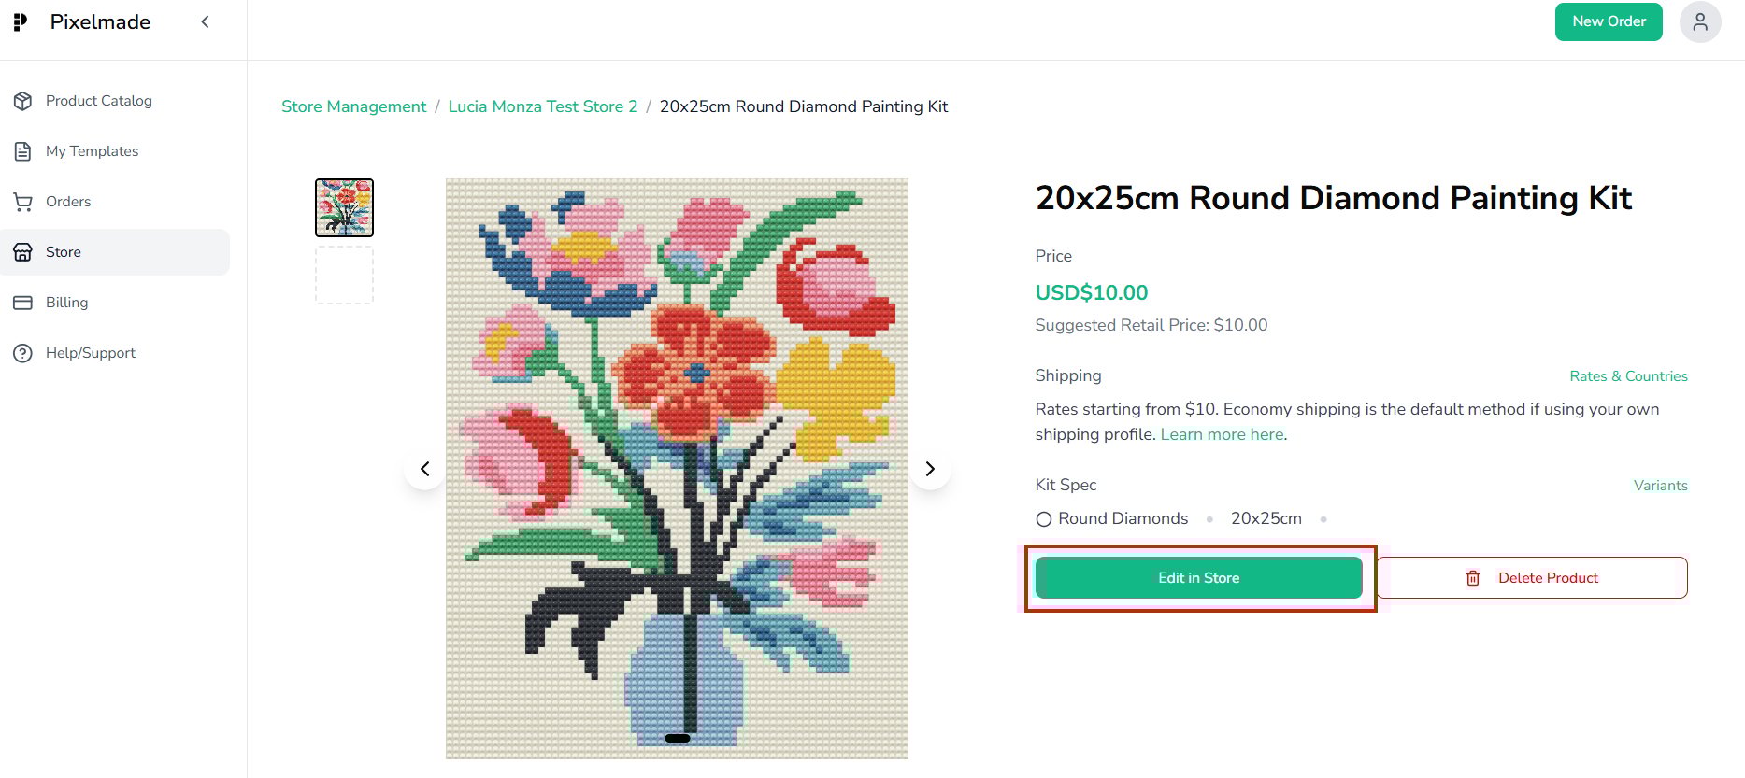Go to Orders in sidebar
The height and width of the screenshot is (778, 1745).
68,202
